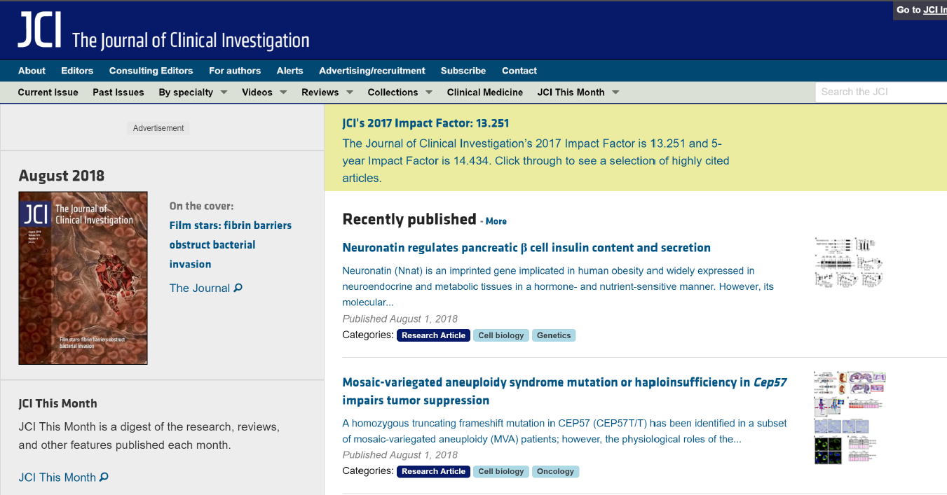Open Past Issues
Viewport: 947px width, 495px height.
tap(118, 92)
